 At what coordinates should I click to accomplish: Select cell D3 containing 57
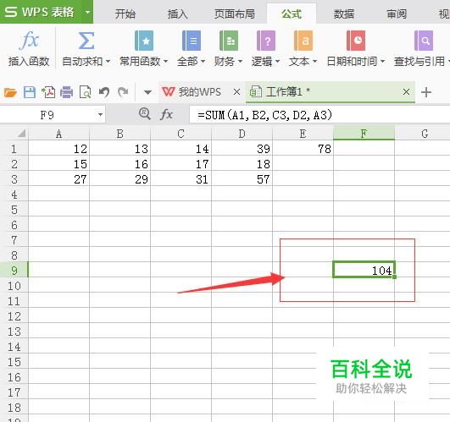(x=242, y=179)
